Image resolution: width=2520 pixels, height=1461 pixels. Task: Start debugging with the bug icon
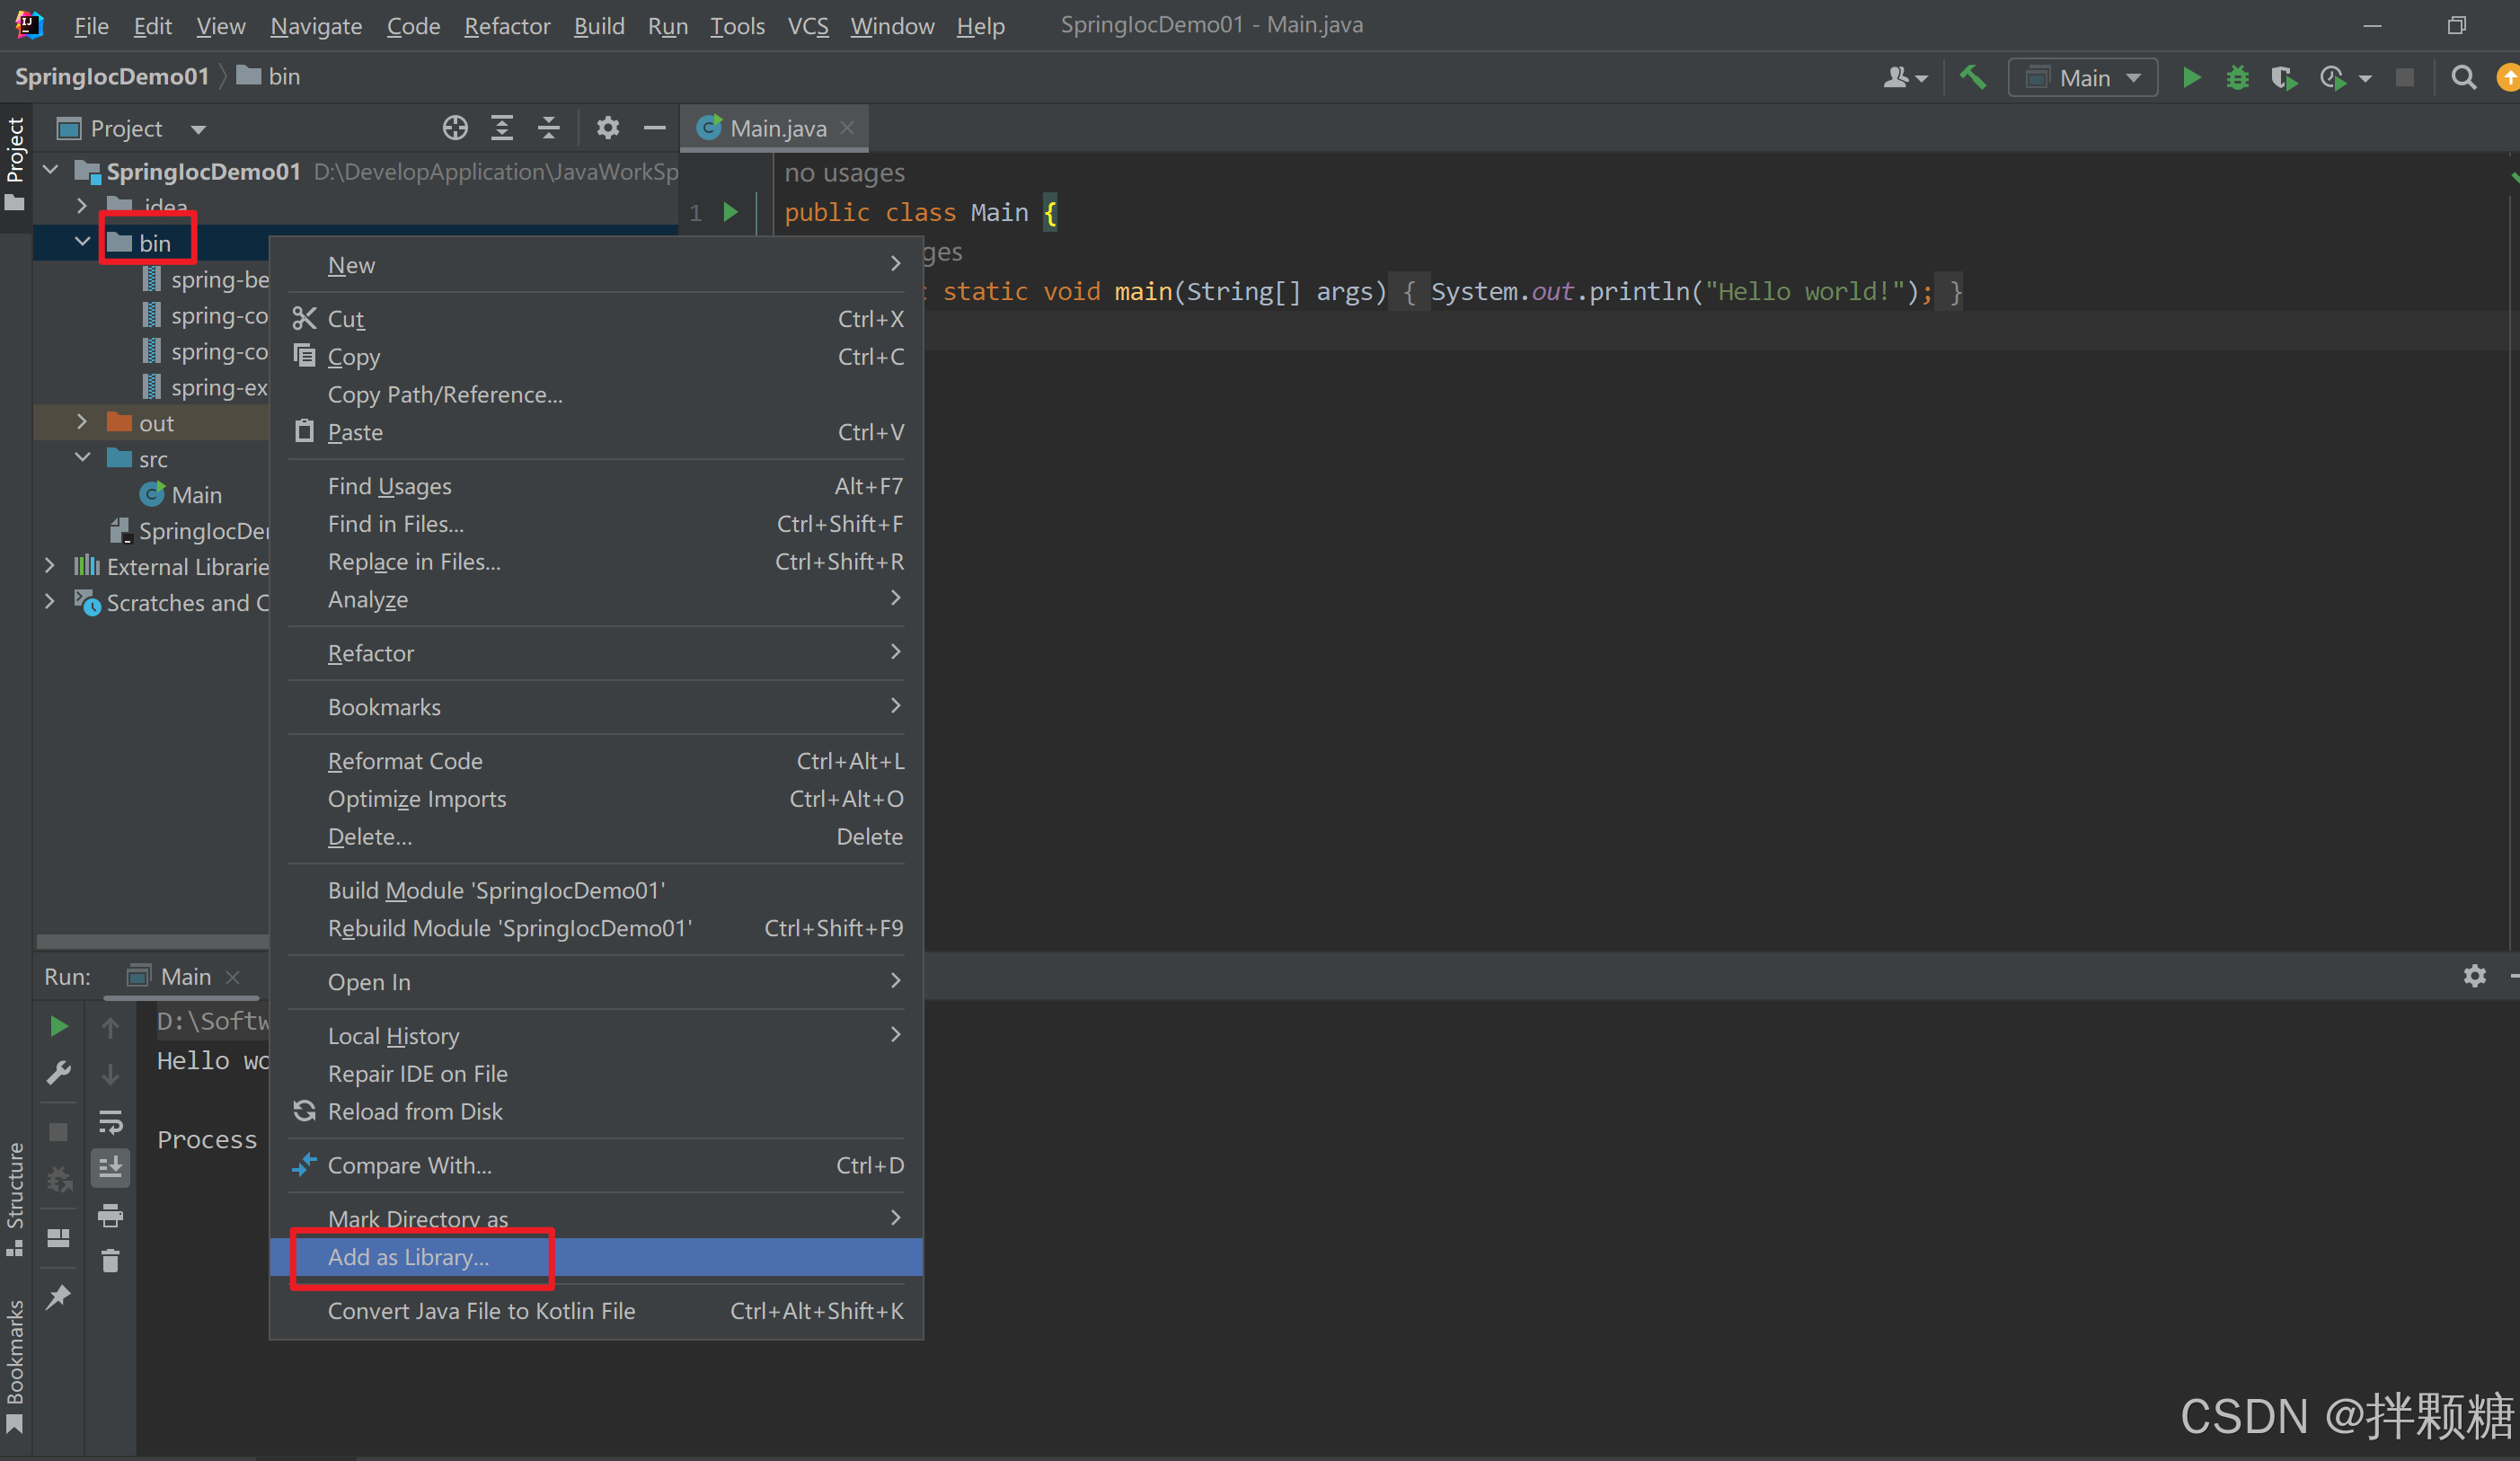point(2237,77)
